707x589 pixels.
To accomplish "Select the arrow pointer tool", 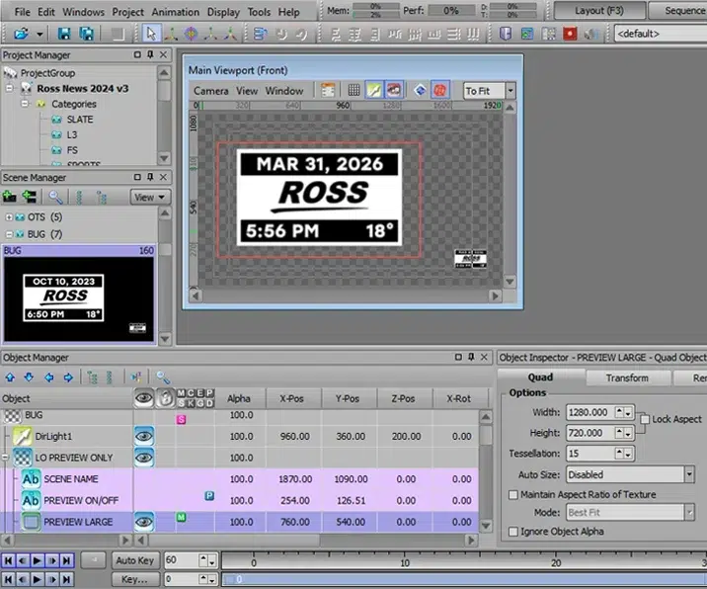I will (151, 34).
